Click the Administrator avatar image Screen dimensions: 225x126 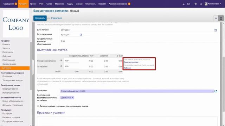coord(206,4)
